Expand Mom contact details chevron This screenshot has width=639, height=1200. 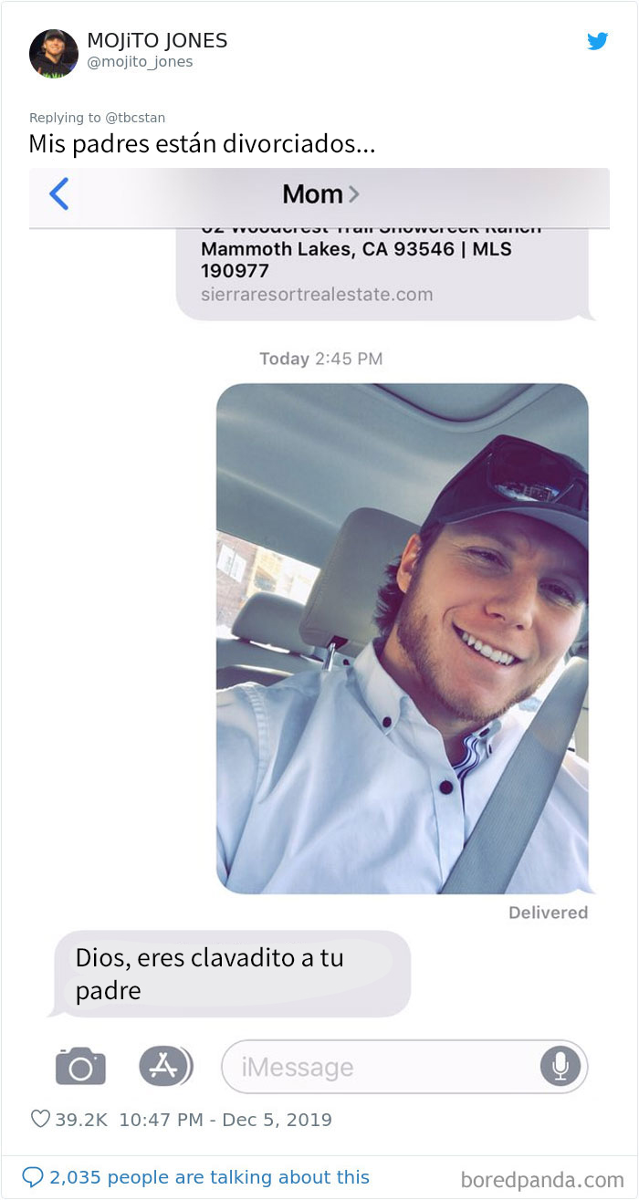pos(353,194)
